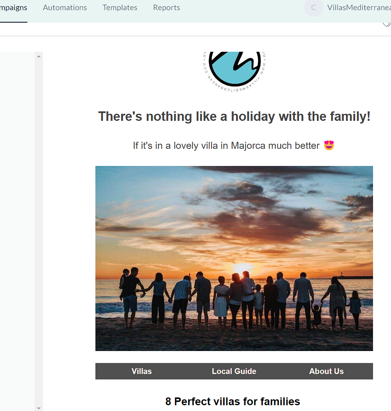Image resolution: width=391 pixels, height=411 pixels.
Task: Open the Local Guide link
Action: click(x=234, y=371)
